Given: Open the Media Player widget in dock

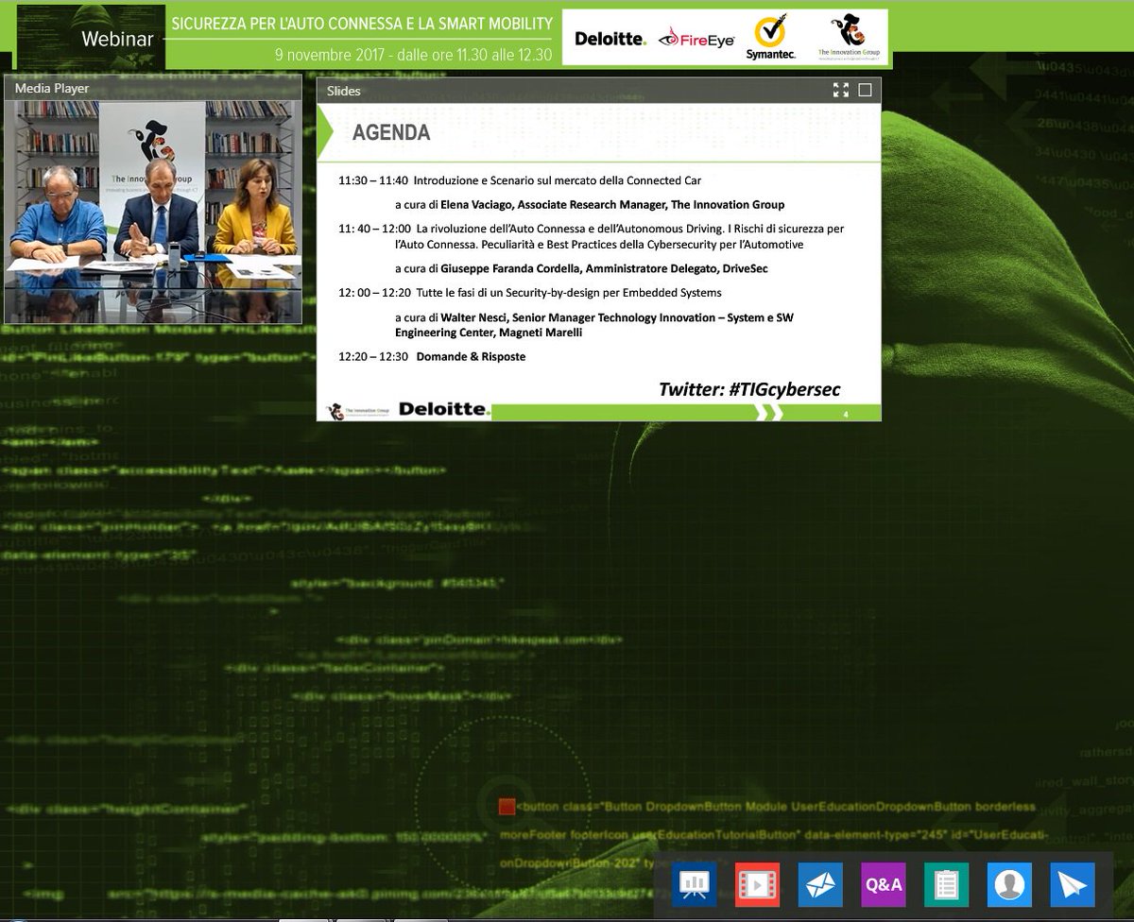Looking at the screenshot, I should [756, 885].
